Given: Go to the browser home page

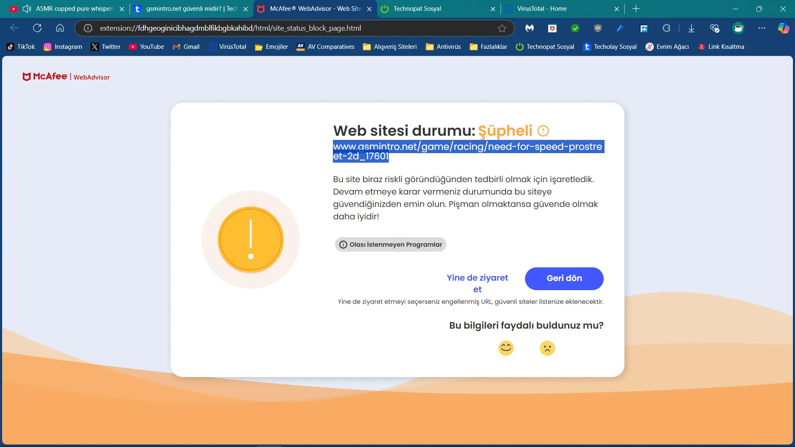Looking at the screenshot, I should point(60,28).
